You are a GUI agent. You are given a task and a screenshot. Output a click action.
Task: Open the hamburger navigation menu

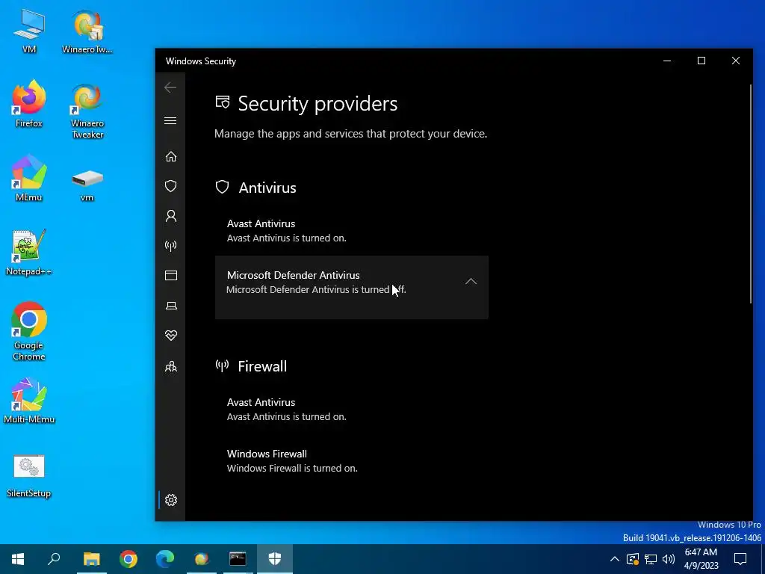pos(170,120)
